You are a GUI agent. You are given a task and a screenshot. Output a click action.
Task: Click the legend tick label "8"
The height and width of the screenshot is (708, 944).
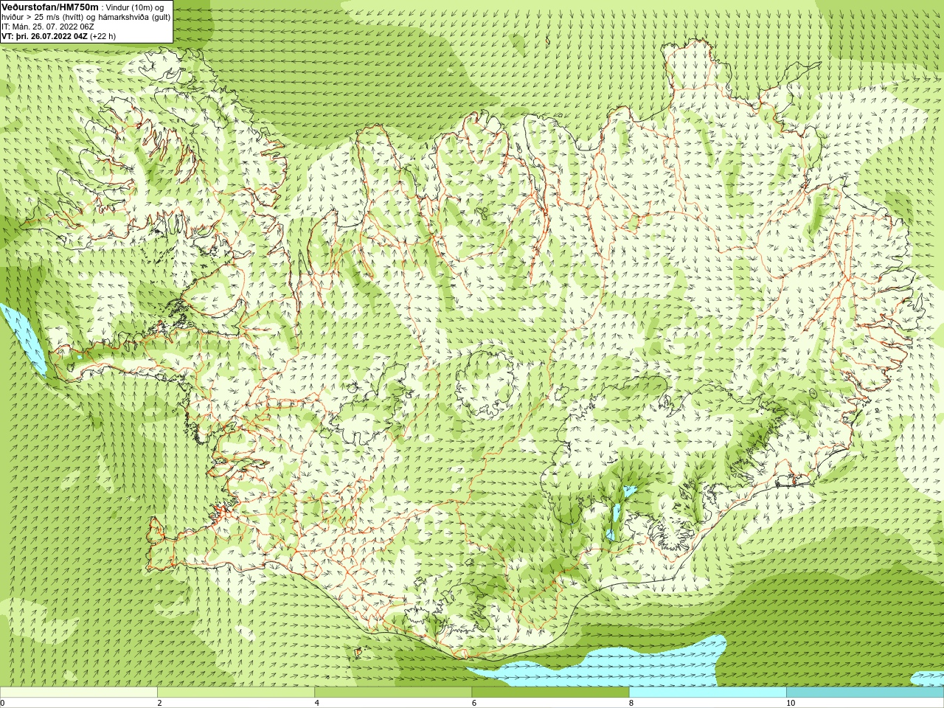pyautogui.click(x=631, y=703)
